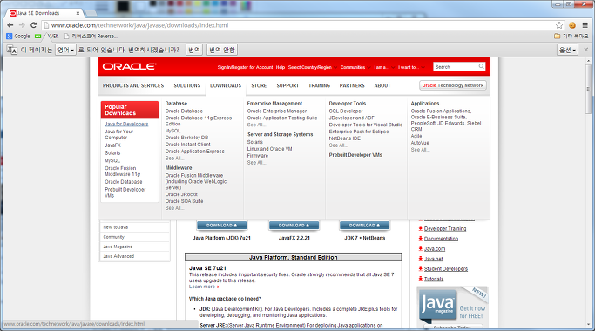Open the Partners menu
The height and width of the screenshot is (331, 595).
(x=352, y=85)
